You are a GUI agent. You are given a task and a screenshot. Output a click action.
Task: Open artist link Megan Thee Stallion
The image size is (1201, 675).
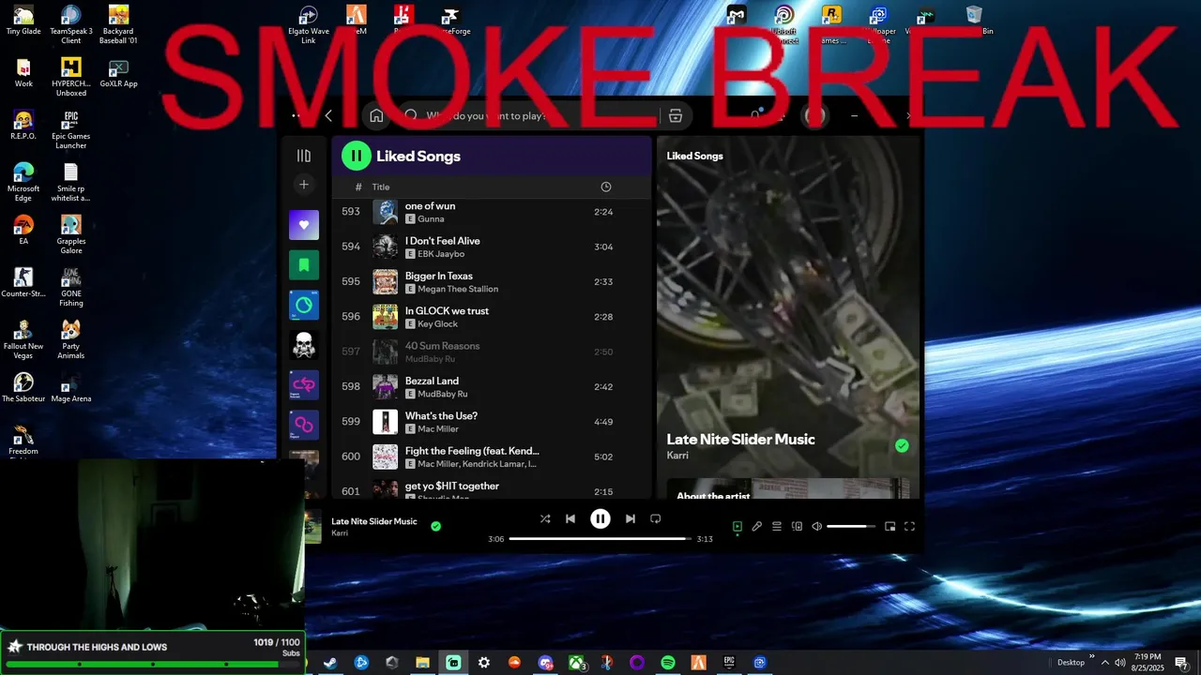coord(458,289)
